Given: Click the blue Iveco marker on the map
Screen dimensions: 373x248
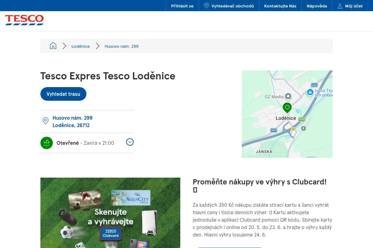Looking at the screenshot, I should click(310, 92).
